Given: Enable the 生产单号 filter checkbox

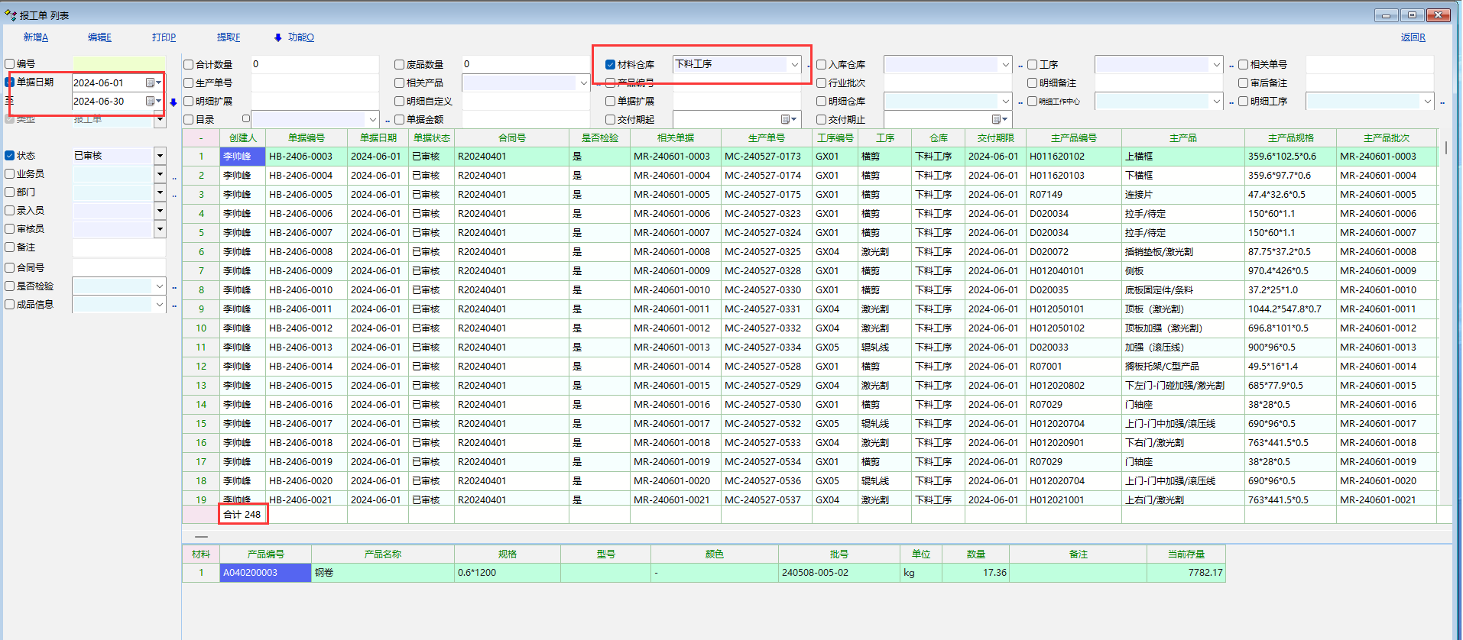Looking at the screenshot, I should tap(189, 83).
